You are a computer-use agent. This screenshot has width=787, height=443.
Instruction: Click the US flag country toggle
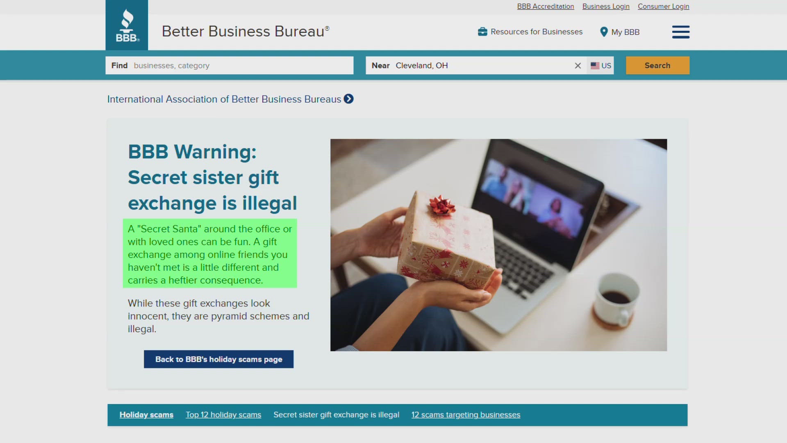[600, 66]
